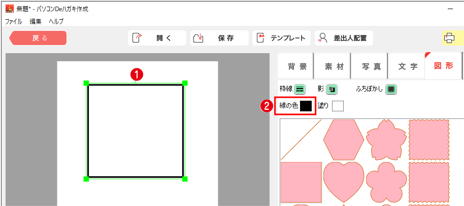Minimize the パソコンDeハガキ作成 window
This screenshot has width=464, height=206.
point(450,9)
